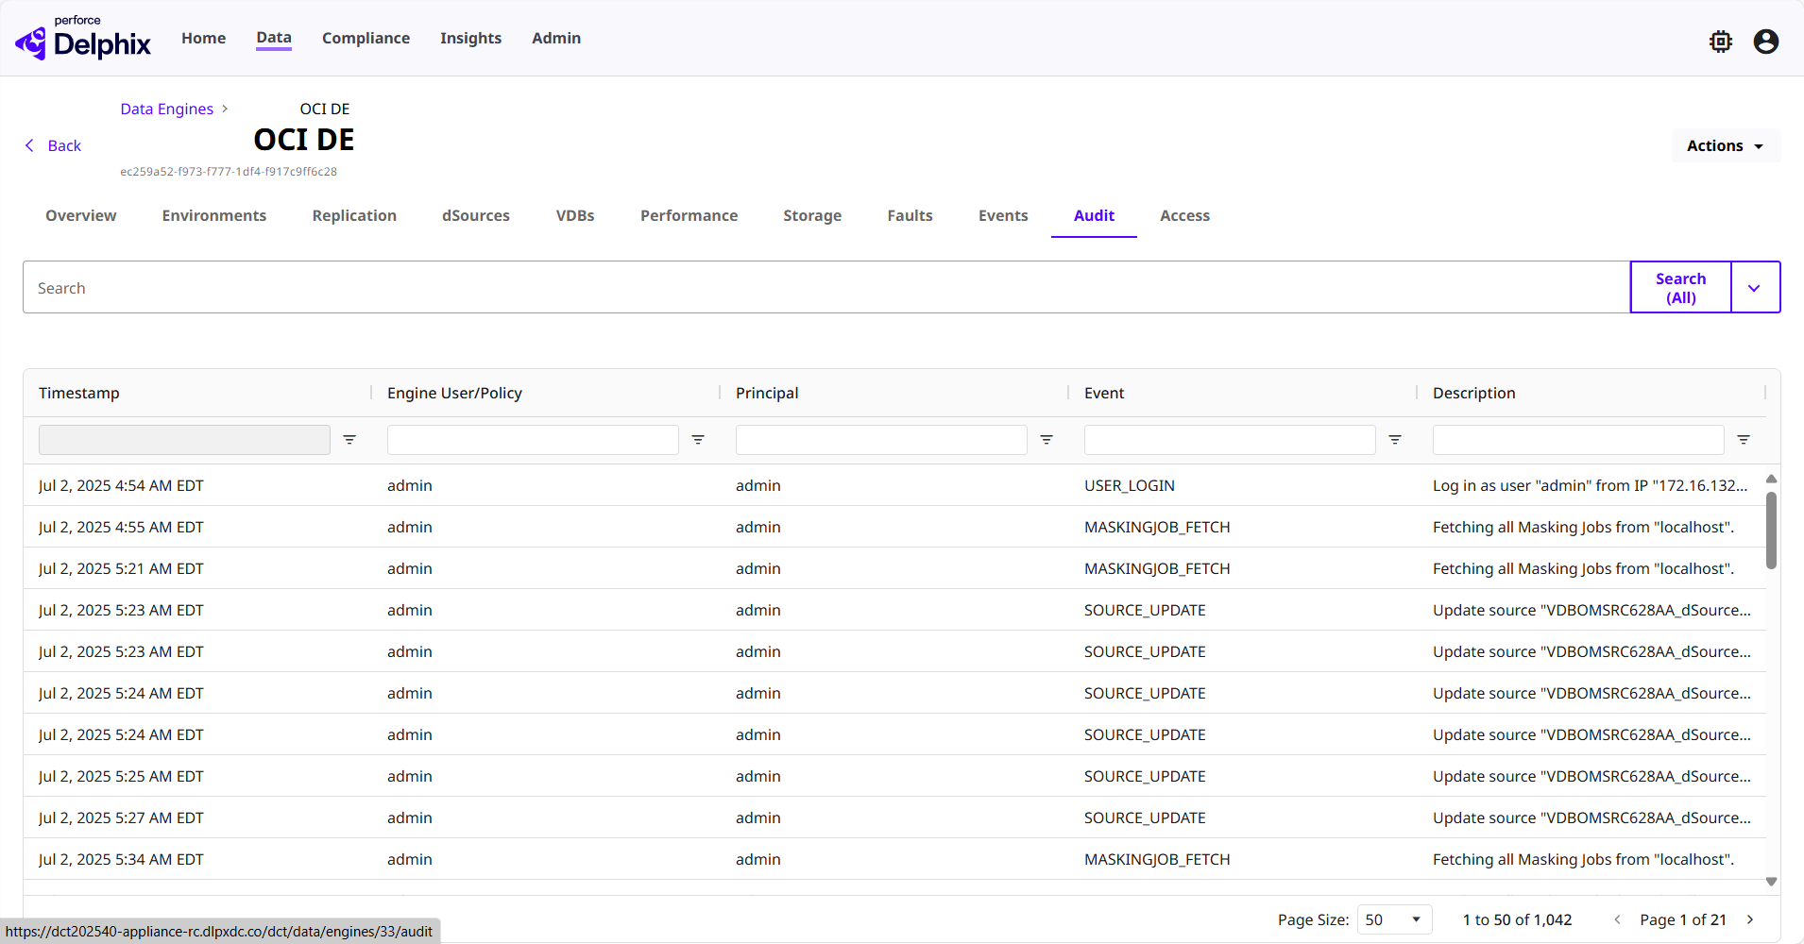Sort by the Description column header
Screen dimensions: 1804x944
click(1473, 393)
